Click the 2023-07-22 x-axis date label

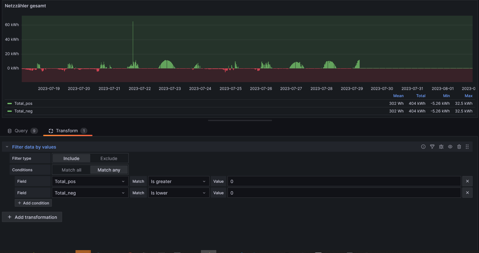click(140, 88)
